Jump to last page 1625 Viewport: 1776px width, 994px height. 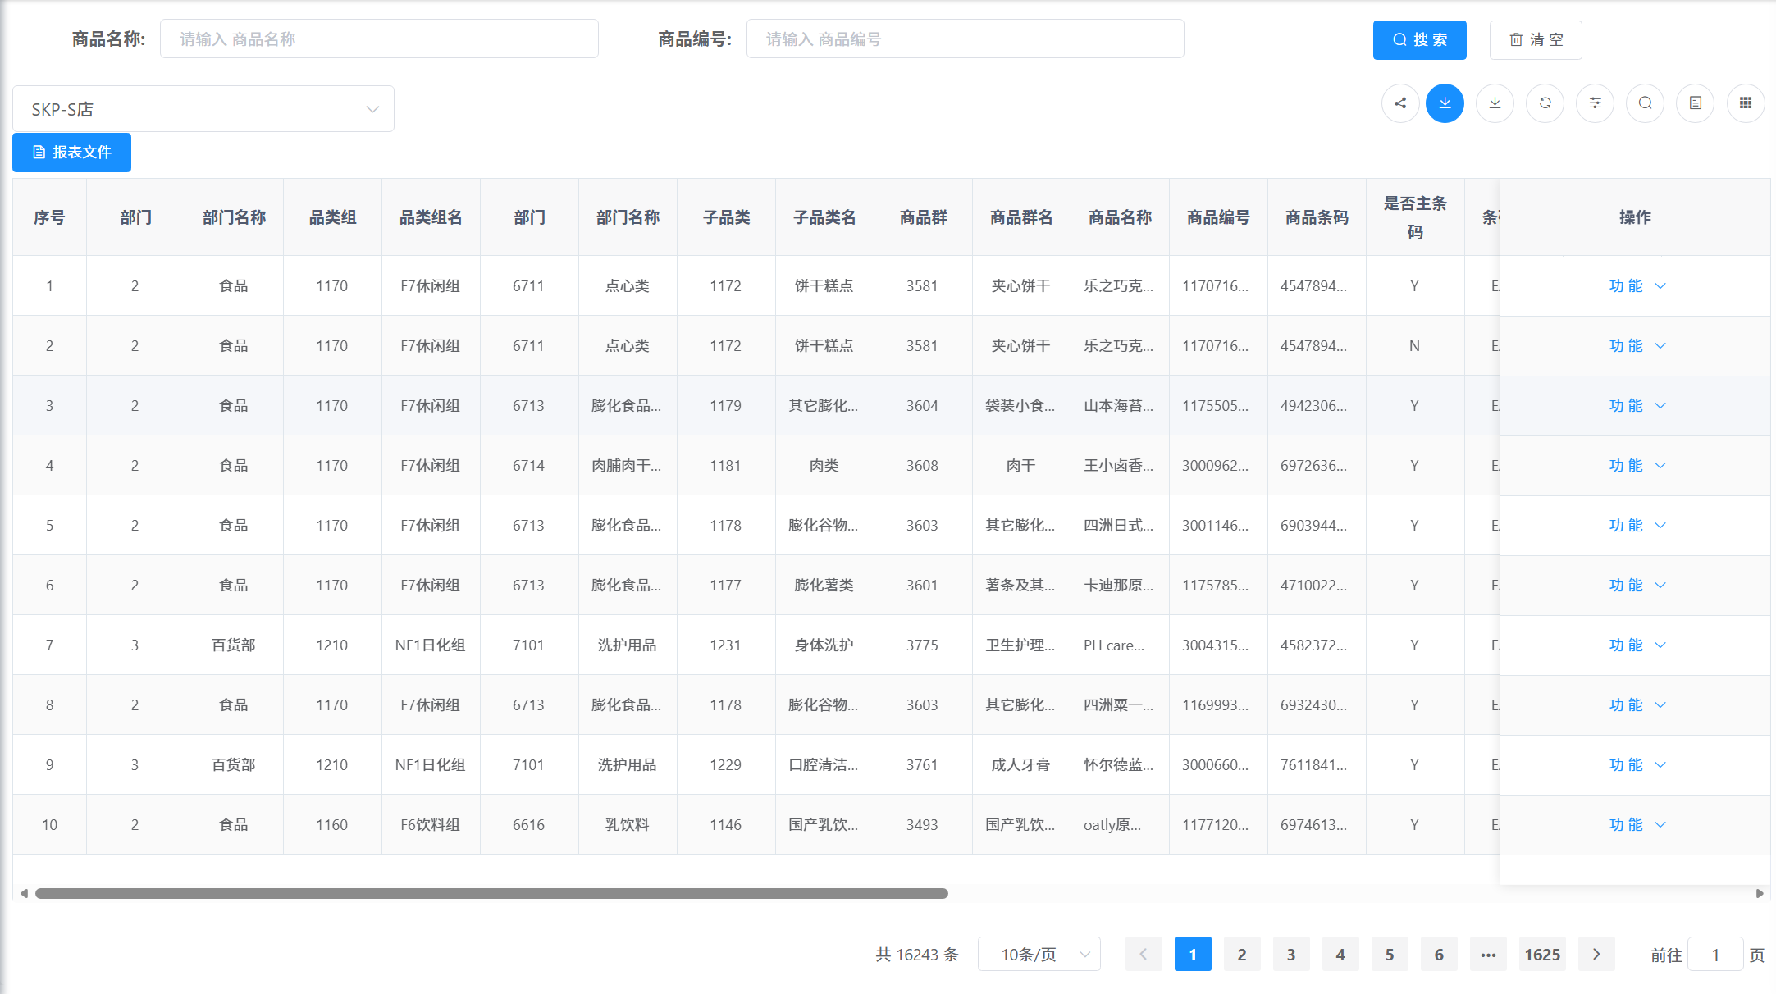click(x=1542, y=955)
